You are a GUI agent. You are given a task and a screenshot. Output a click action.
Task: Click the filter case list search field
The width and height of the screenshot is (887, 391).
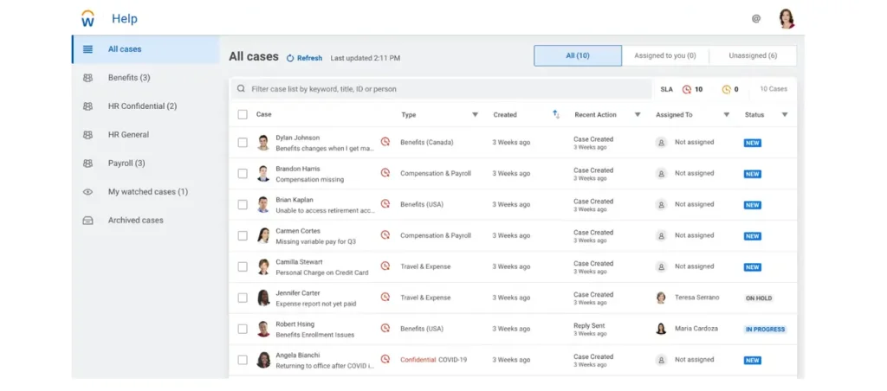442,89
